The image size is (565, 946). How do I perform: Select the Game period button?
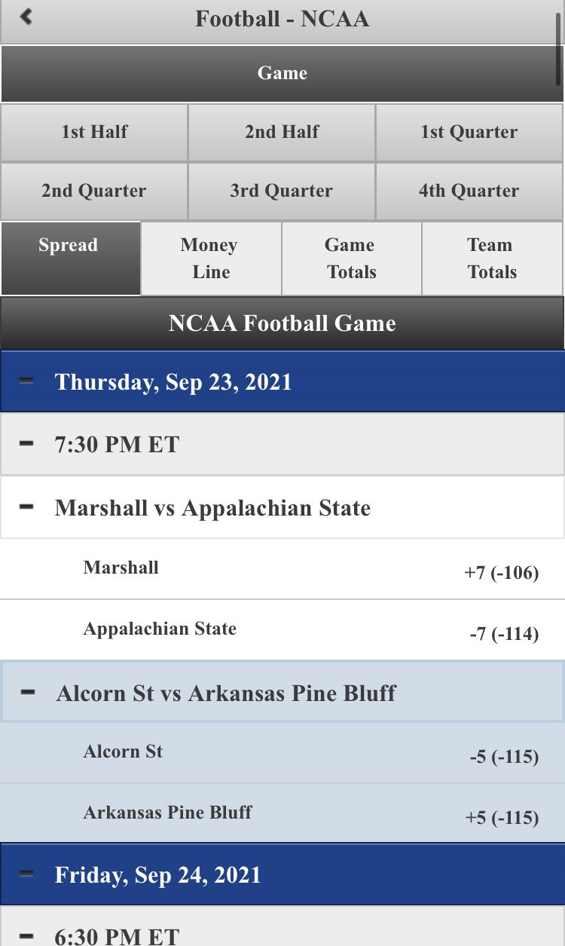pos(282,73)
